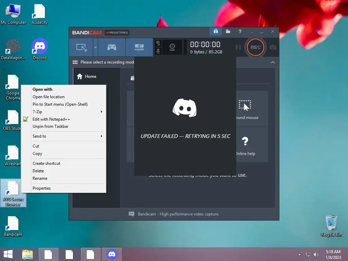Choose Copy from context menu
Screen dimensions: 348x261
tap(64, 154)
